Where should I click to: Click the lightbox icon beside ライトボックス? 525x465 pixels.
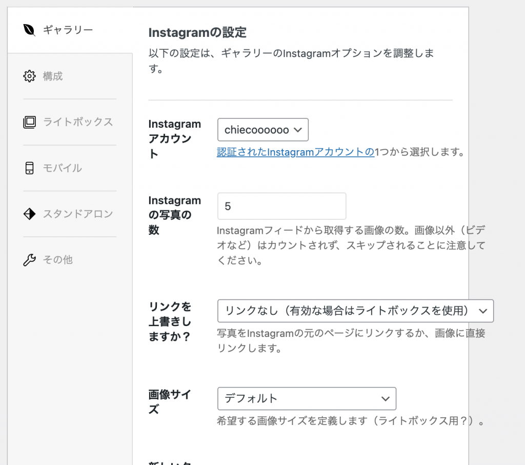coord(29,122)
